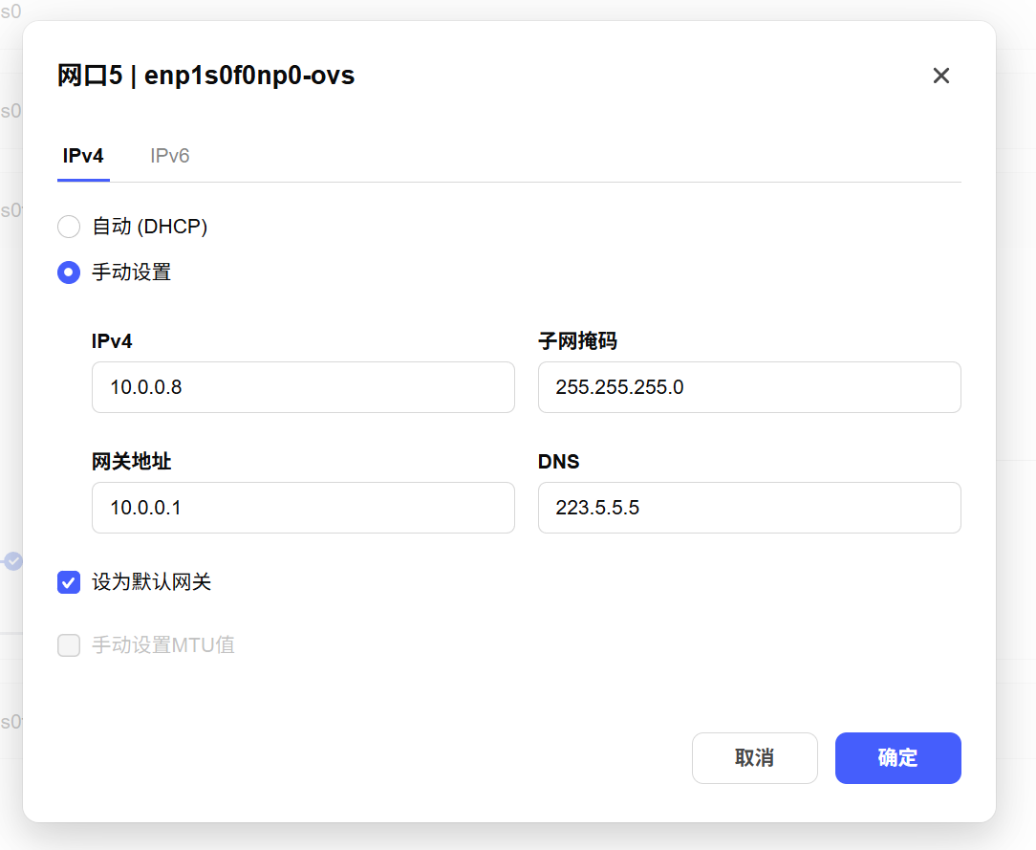Click the dialog title 网口5 | enp1s0f0np0-ovs
This screenshot has height=850, width=1036.
click(x=206, y=76)
